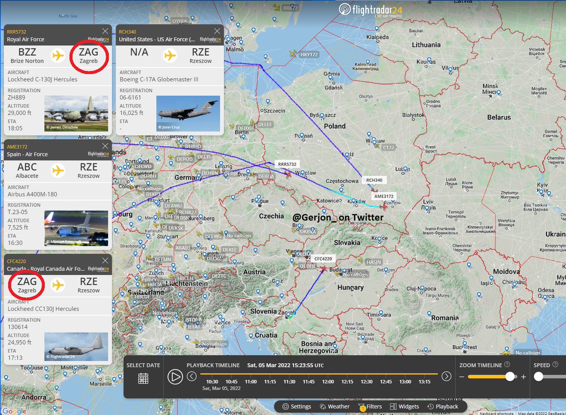Click the playback timeline at 12:00
This screenshot has height=415, width=566.
point(328,382)
